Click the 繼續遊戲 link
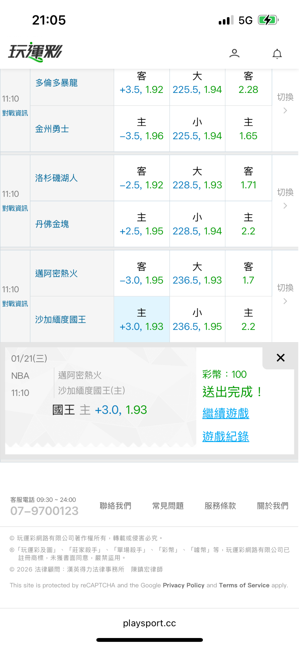The image size is (299, 648). pyautogui.click(x=226, y=413)
